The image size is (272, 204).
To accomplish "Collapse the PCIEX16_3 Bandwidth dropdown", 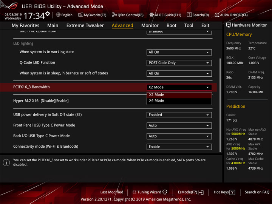I will coord(179,87).
